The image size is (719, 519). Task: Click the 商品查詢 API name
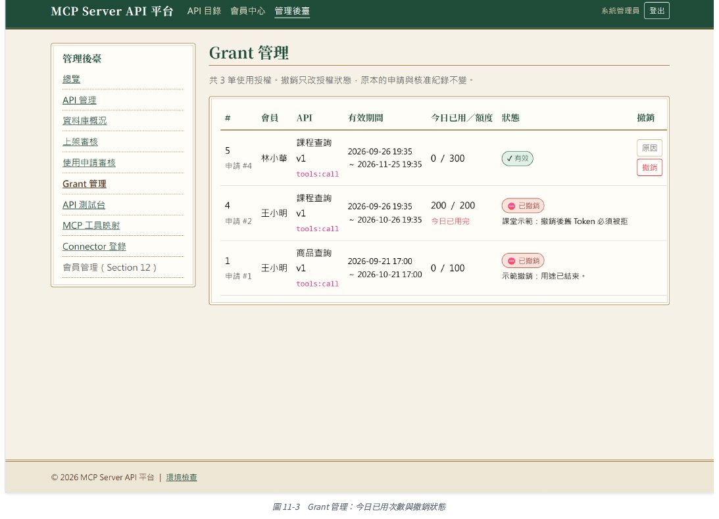[314, 253]
